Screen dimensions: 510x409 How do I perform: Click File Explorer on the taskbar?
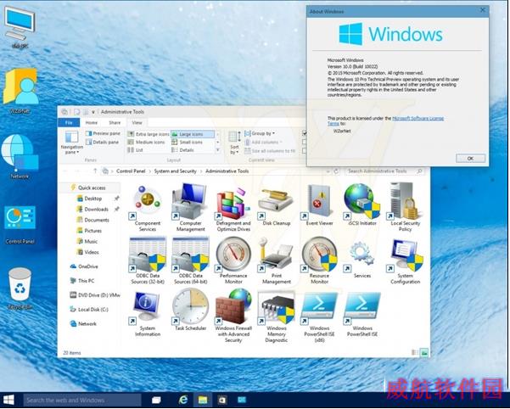coord(203,400)
